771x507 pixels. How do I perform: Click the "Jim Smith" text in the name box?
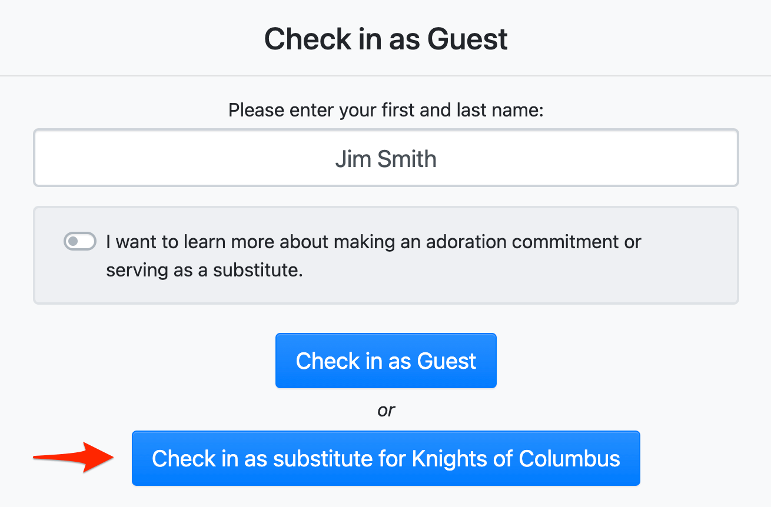385,159
